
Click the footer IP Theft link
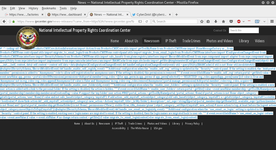pos(119,124)
